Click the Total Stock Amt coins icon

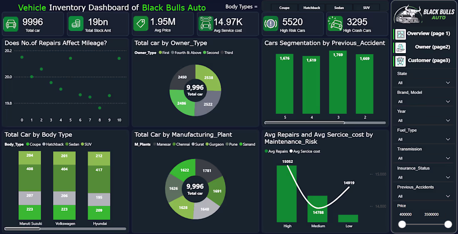(76, 24)
